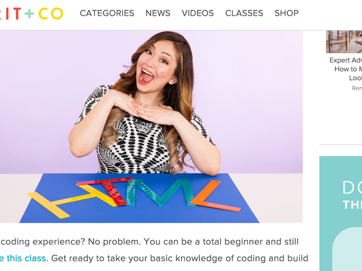The width and height of the screenshot is (362, 271).
Task: Click the teal 'DO' advertisement banner
Action: click(341, 213)
